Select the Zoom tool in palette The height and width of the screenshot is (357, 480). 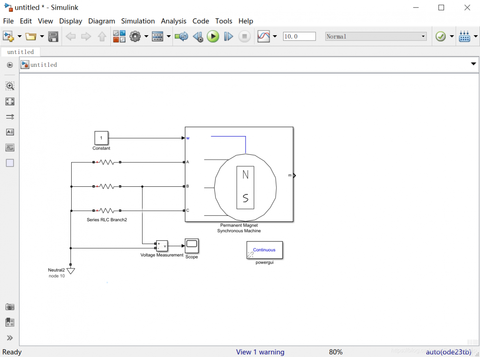point(10,86)
